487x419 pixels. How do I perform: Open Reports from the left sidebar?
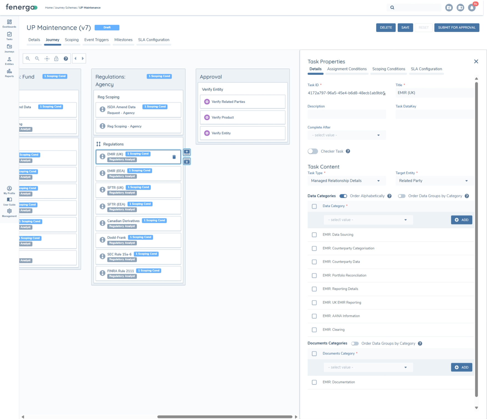click(x=9, y=73)
